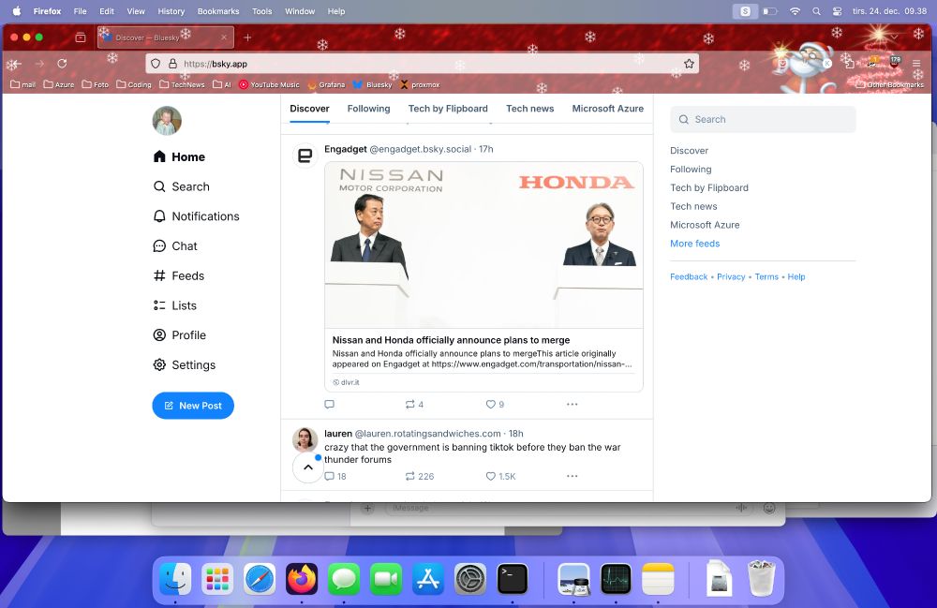Focus the Bluesky search field

[763, 120]
